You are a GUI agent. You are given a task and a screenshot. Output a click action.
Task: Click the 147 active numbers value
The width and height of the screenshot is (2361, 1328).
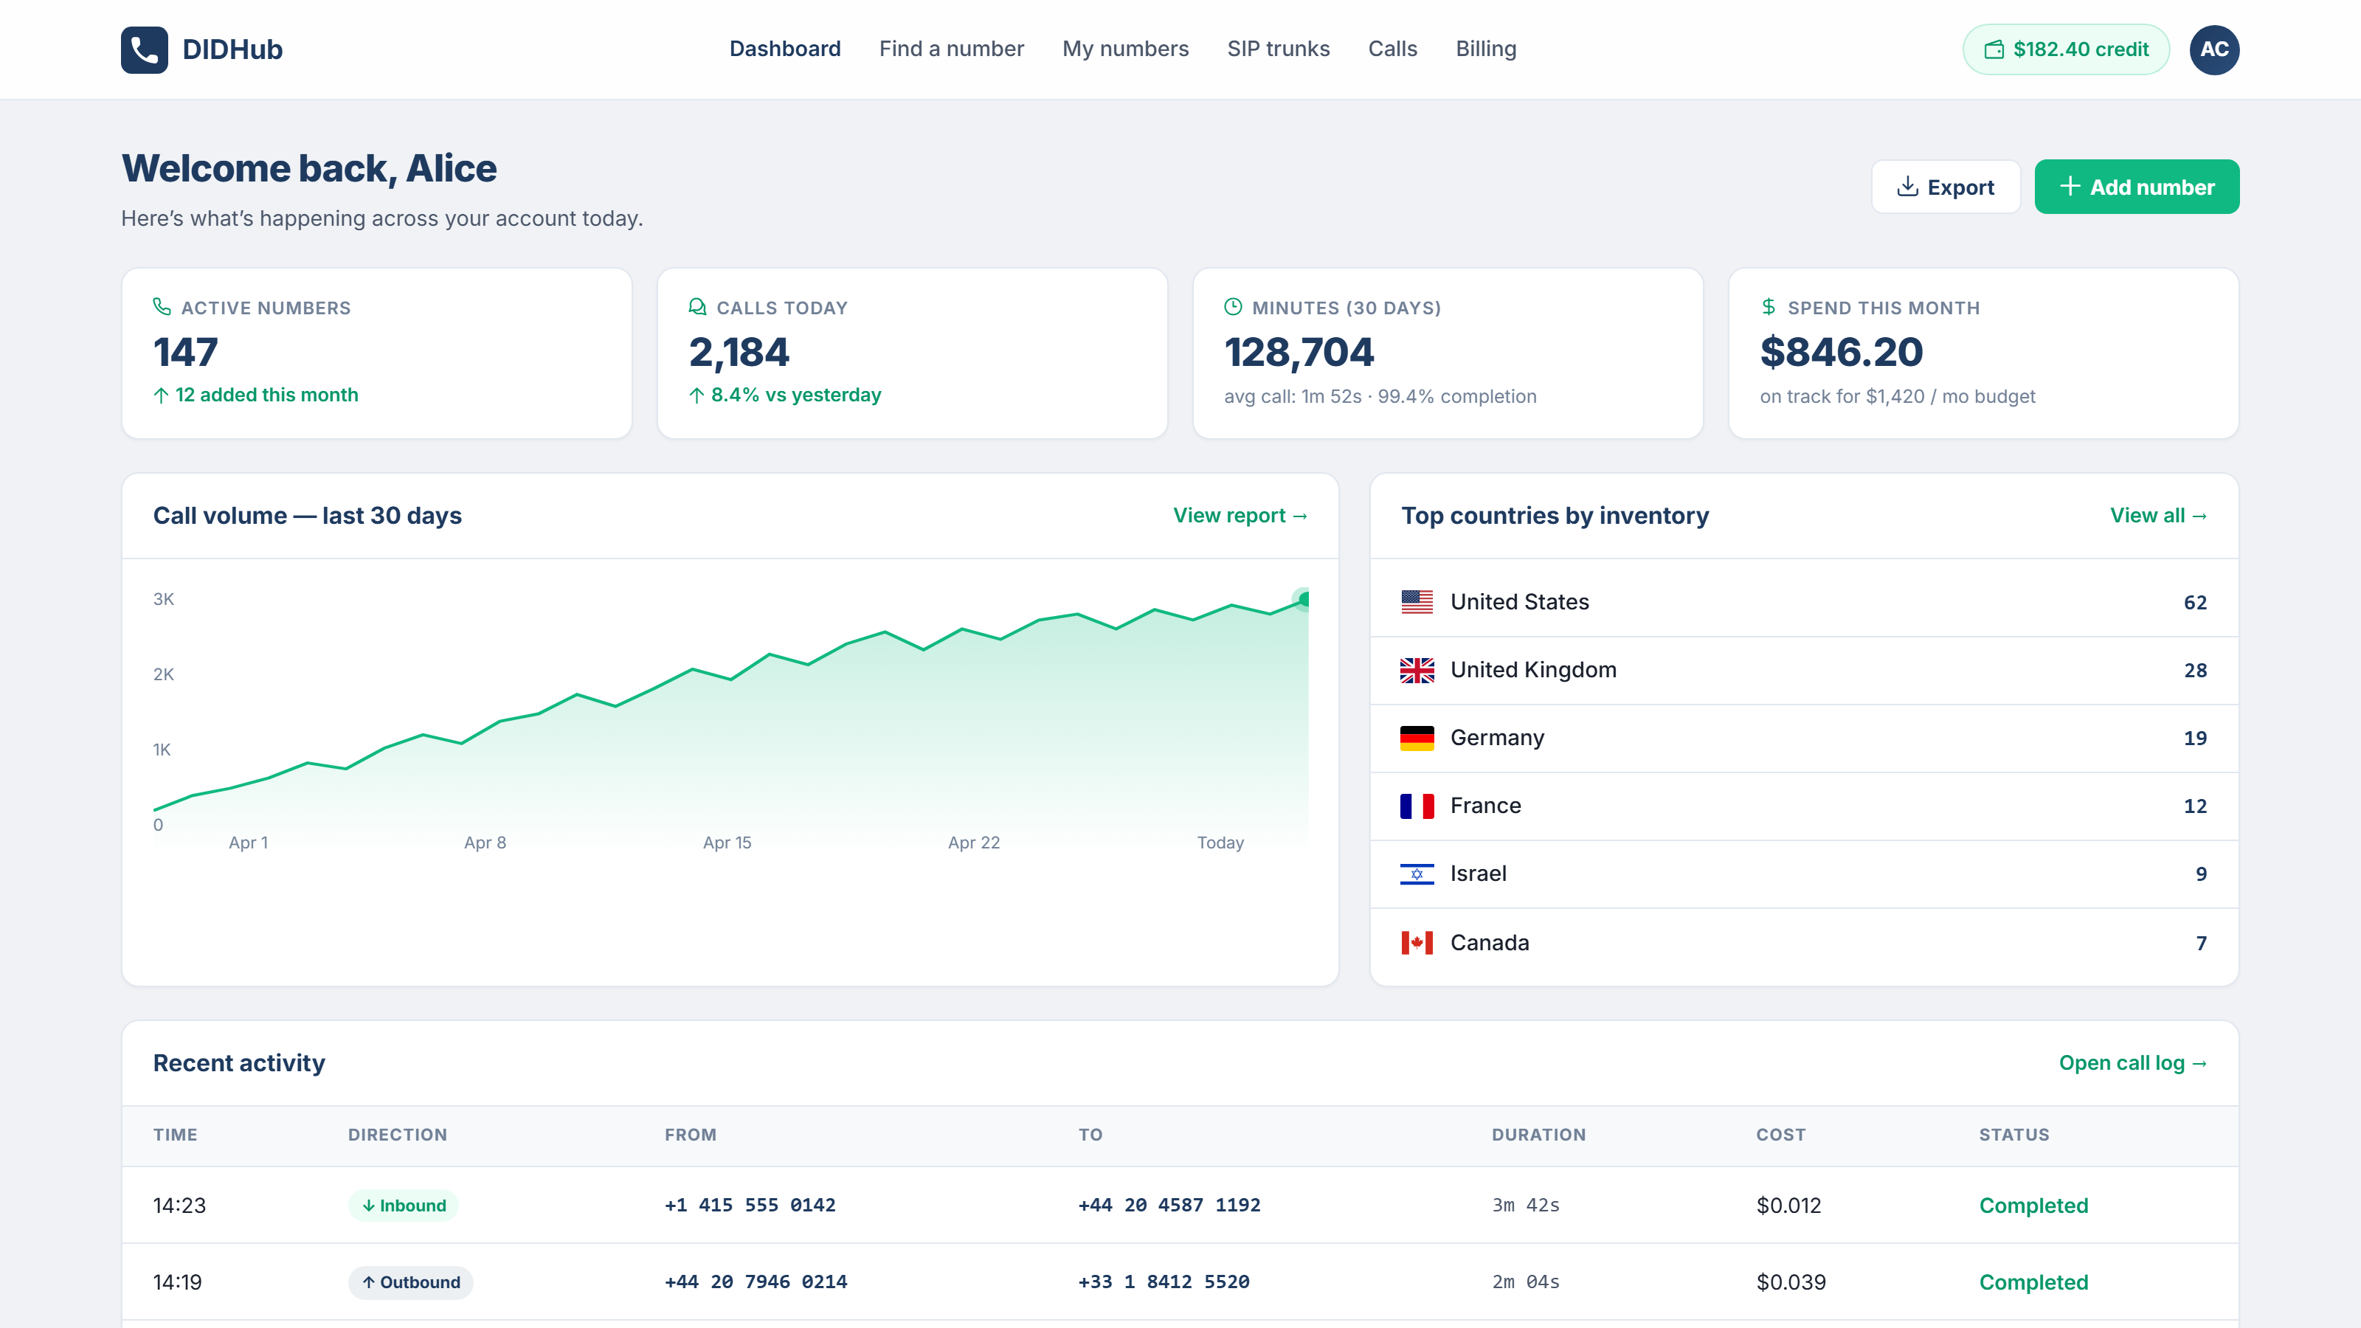[x=185, y=352]
